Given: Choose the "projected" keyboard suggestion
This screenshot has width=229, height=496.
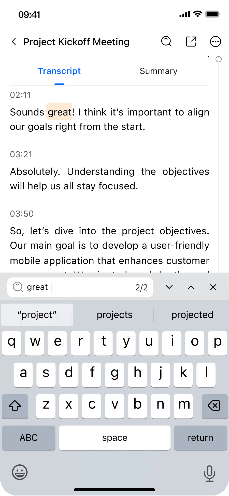Looking at the screenshot, I should pyautogui.click(x=192, y=315).
